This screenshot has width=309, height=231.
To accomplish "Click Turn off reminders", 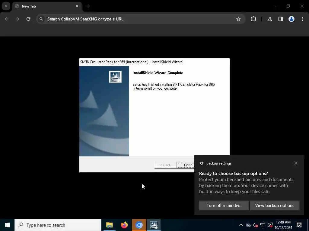I will [x=224, y=205].
